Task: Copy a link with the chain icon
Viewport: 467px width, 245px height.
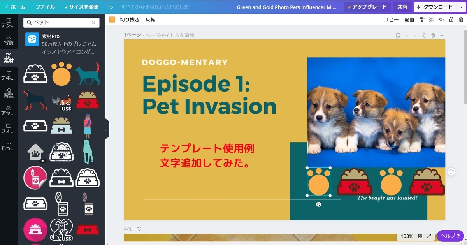Action: coord(442,19)
